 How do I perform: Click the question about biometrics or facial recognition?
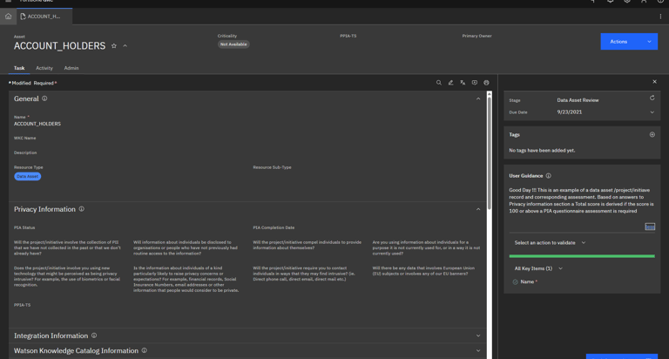66,276
